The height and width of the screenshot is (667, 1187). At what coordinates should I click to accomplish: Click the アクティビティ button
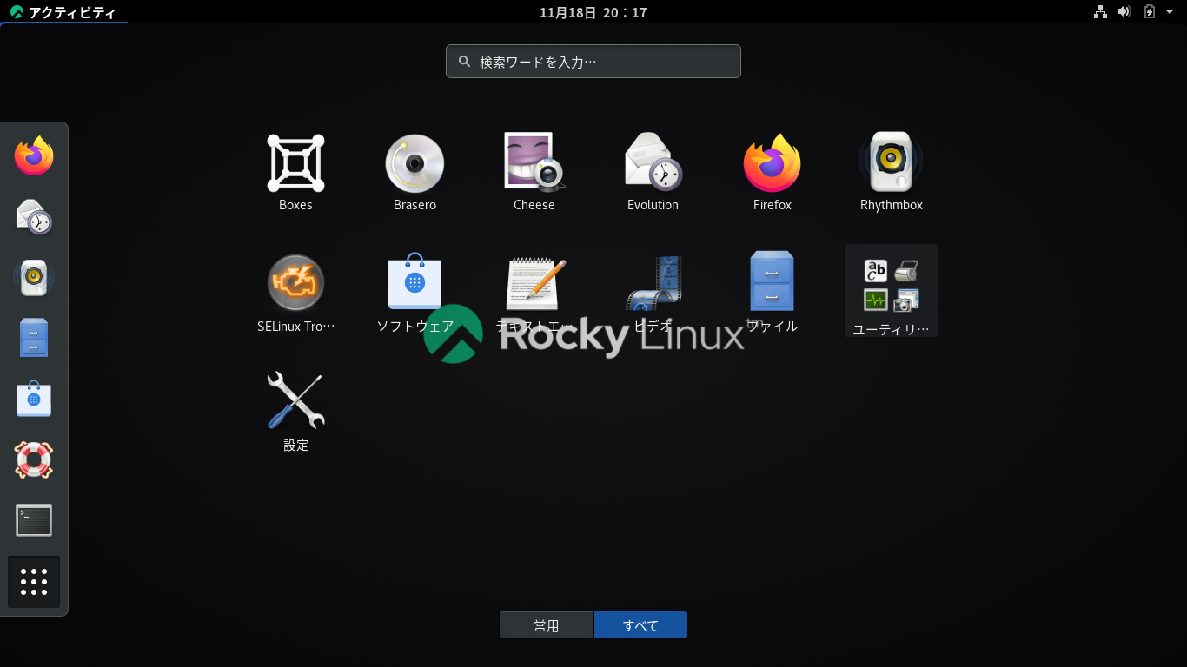click(63, 12)
